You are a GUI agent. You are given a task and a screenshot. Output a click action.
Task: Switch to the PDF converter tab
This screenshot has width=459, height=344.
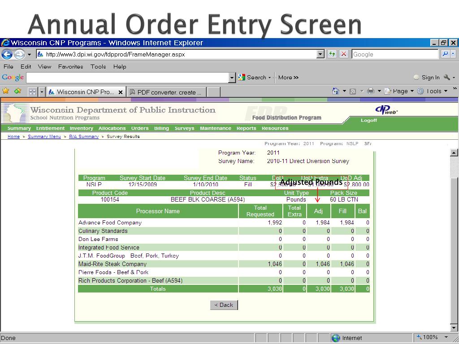pyautogui.click(x=167, y=92)
